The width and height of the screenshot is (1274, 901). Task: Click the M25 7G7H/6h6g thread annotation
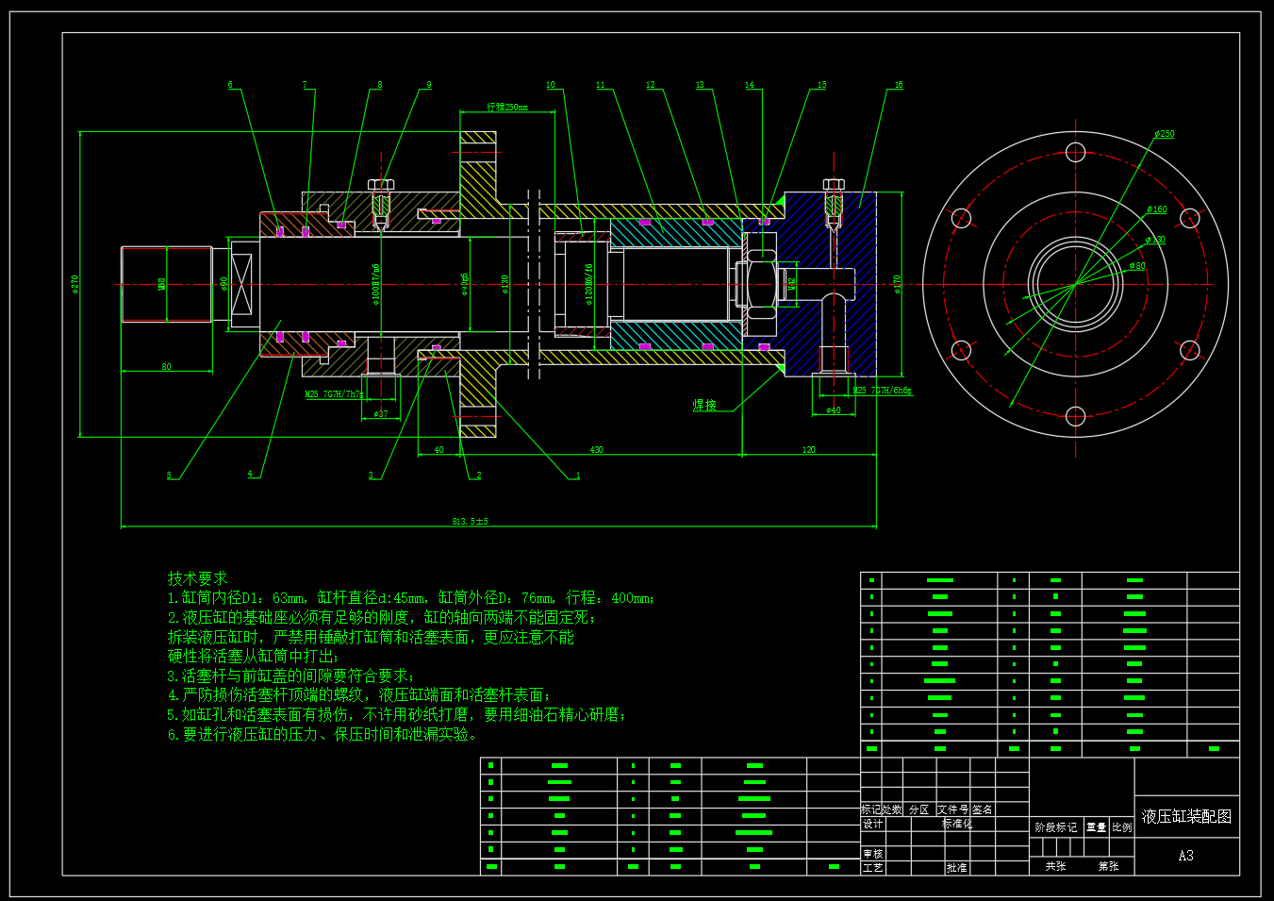point(882,391)
